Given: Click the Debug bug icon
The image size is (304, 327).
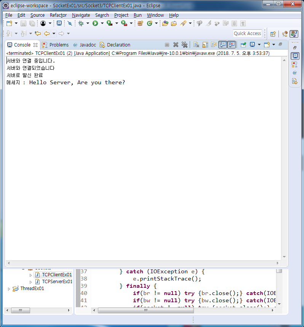Looking at the screenshot, I should tap(81, 23).
